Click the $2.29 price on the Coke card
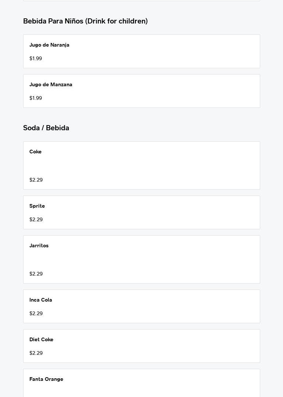The width and height of the screenshot is (283, 397). pos(36,180)
